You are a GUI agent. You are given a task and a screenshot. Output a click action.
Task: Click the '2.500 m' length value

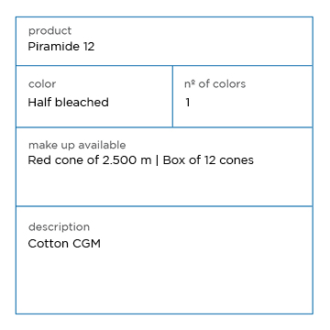coord(126,160)
